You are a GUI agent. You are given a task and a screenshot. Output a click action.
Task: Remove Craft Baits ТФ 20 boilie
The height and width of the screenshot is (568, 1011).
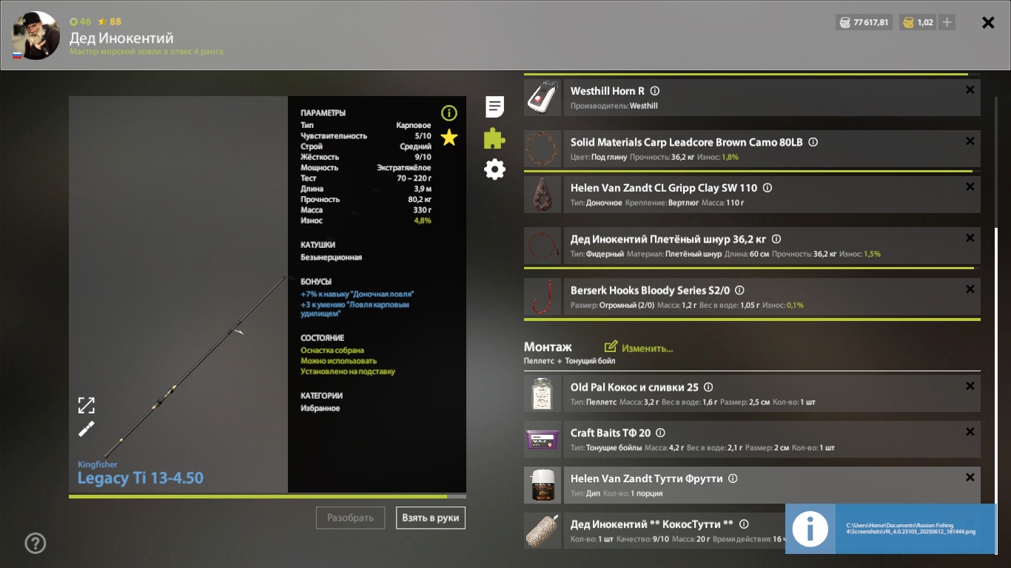970,432
